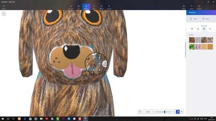216x121 pixels.
Task: Click the ENG language indicator
Action: coord(206,119)
